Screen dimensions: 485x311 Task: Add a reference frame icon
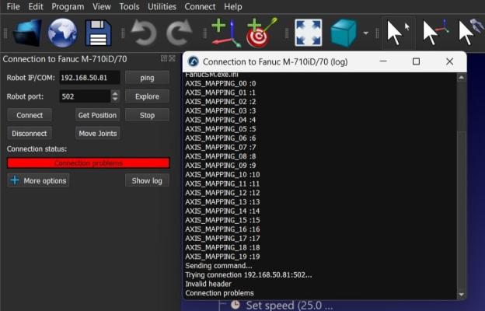(226, 33)
